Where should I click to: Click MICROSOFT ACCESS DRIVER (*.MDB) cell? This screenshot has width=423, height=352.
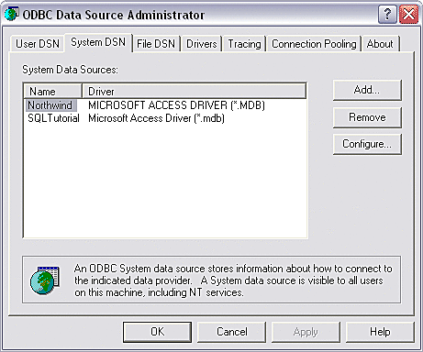pos(176,105)
